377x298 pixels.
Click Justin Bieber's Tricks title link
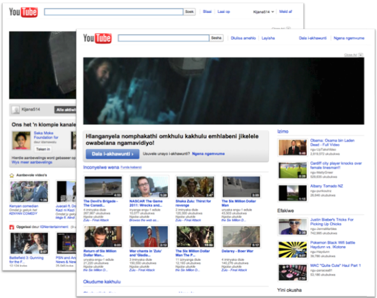[332, 222]
